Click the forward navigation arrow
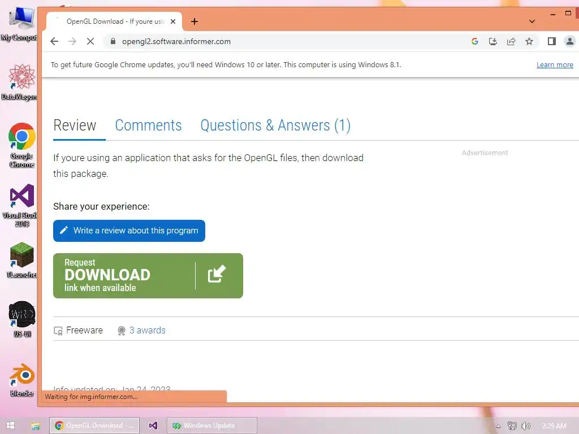 (x=72, y=41)
